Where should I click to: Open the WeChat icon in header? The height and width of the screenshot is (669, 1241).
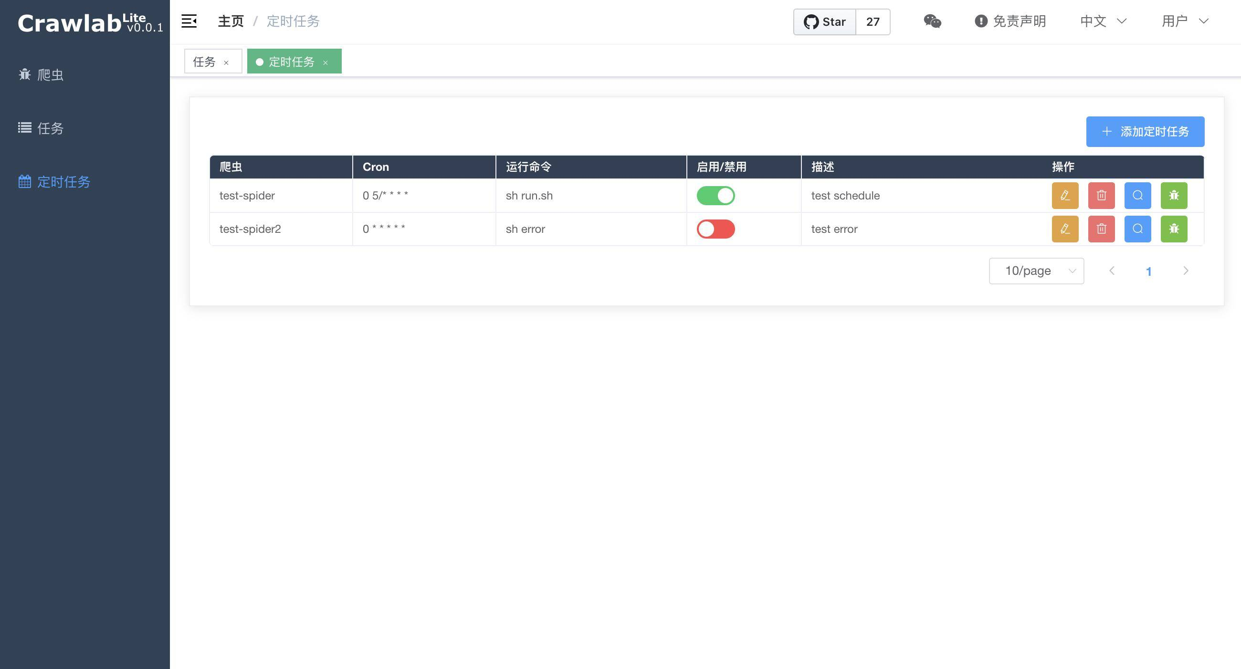coord(932,21)
